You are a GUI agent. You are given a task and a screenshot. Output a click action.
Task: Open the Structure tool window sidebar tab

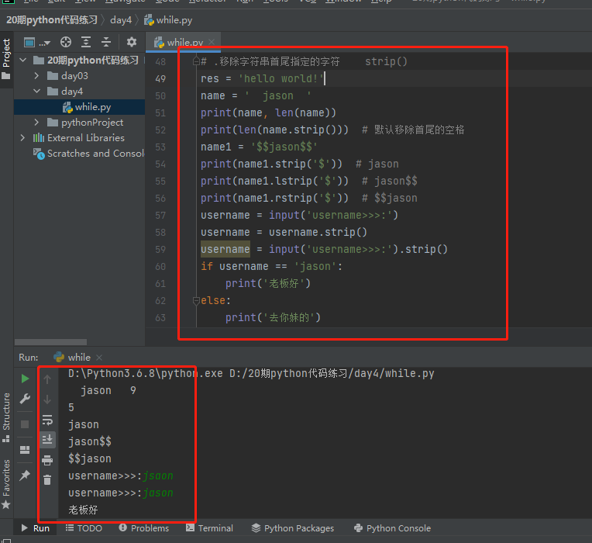pyautogui.click(x=6, y=417)
